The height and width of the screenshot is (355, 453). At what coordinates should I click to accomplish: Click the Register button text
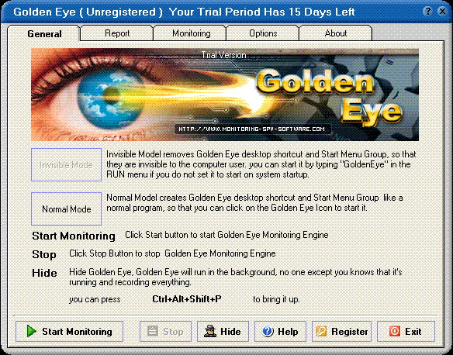point(350,332)
